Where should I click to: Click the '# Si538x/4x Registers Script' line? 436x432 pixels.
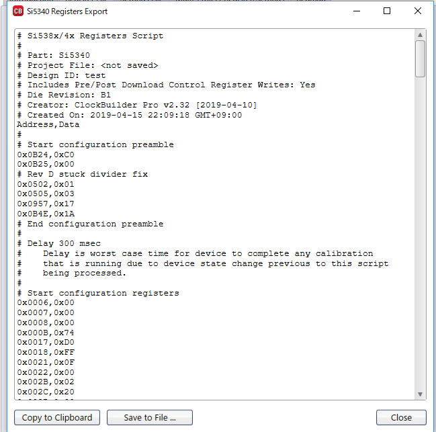tap(90, 36)
